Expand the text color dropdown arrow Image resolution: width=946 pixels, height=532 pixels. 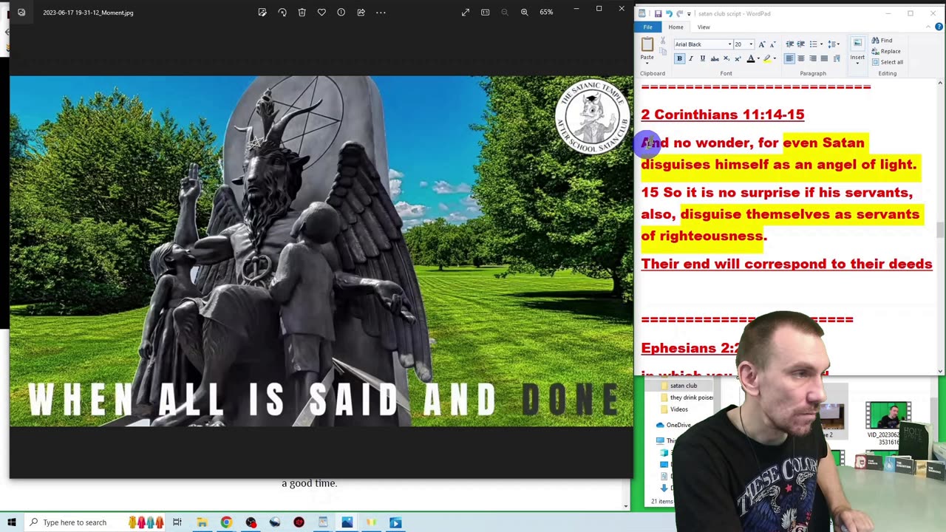pos(758,58)
